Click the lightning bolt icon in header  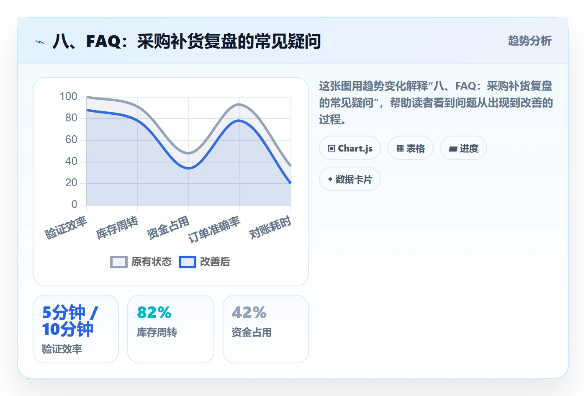click(40, 42)
